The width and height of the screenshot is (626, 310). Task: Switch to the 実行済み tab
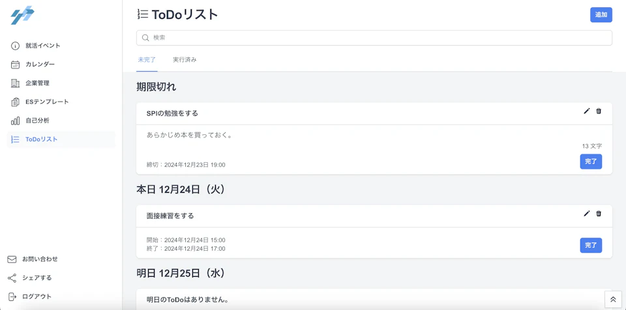click(x=185, y=60)
